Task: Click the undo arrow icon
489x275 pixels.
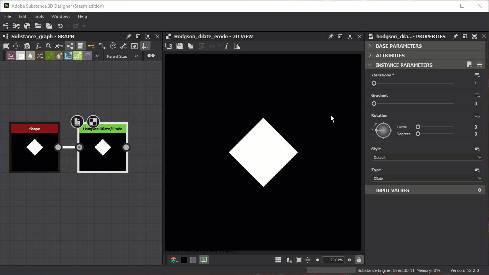Action: 60,26
